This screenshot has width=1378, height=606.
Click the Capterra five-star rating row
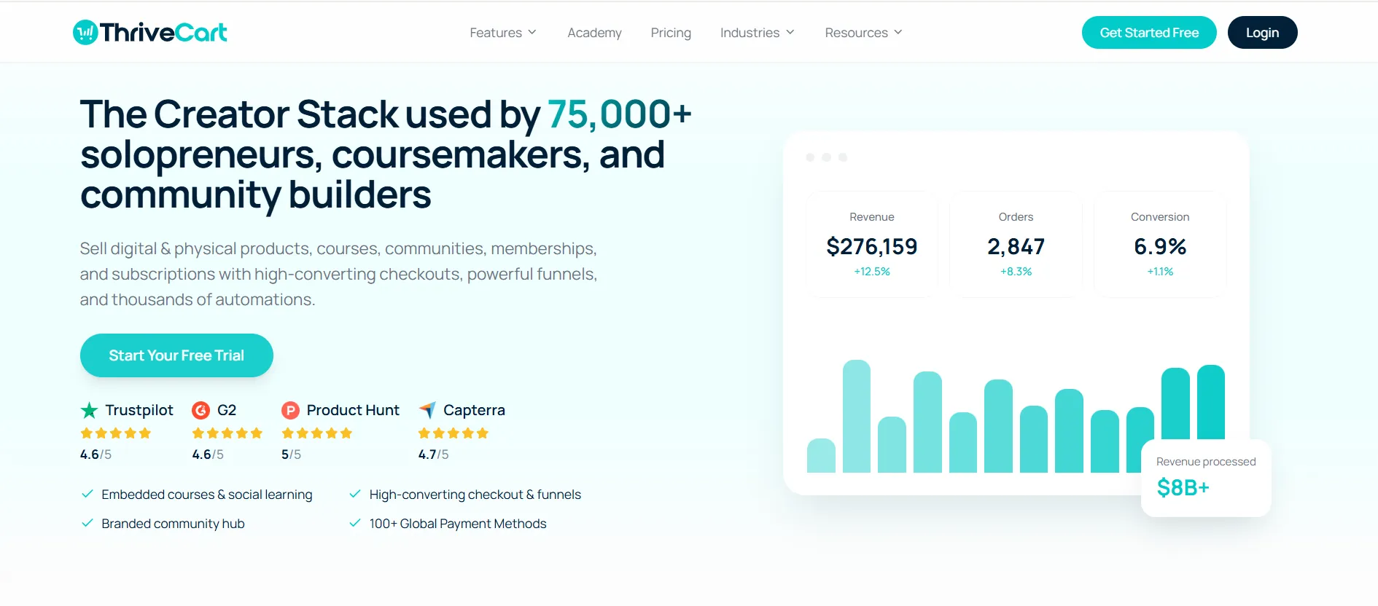tap(453, 433)
